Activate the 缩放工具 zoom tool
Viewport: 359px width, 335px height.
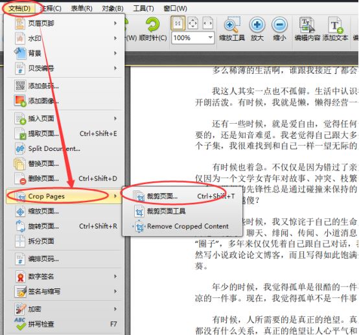click(x=232, y=29)
